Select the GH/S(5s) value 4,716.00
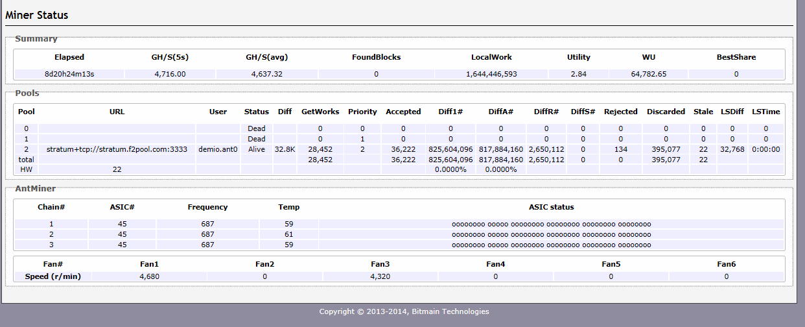805x327 pixels. point(170,74)
